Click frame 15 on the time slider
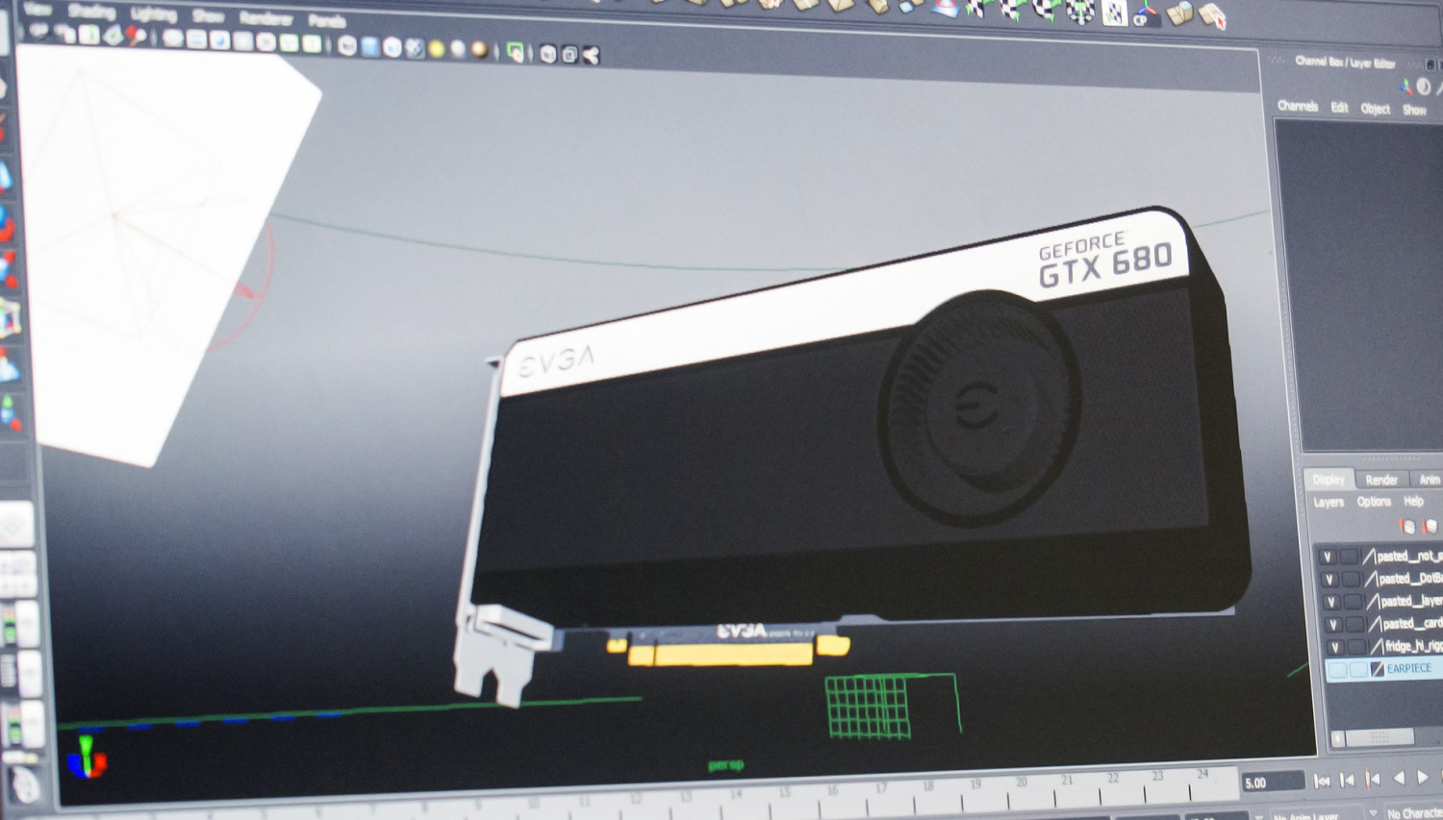The width and height of the screenshot is (1443, 820). point(784,795)
